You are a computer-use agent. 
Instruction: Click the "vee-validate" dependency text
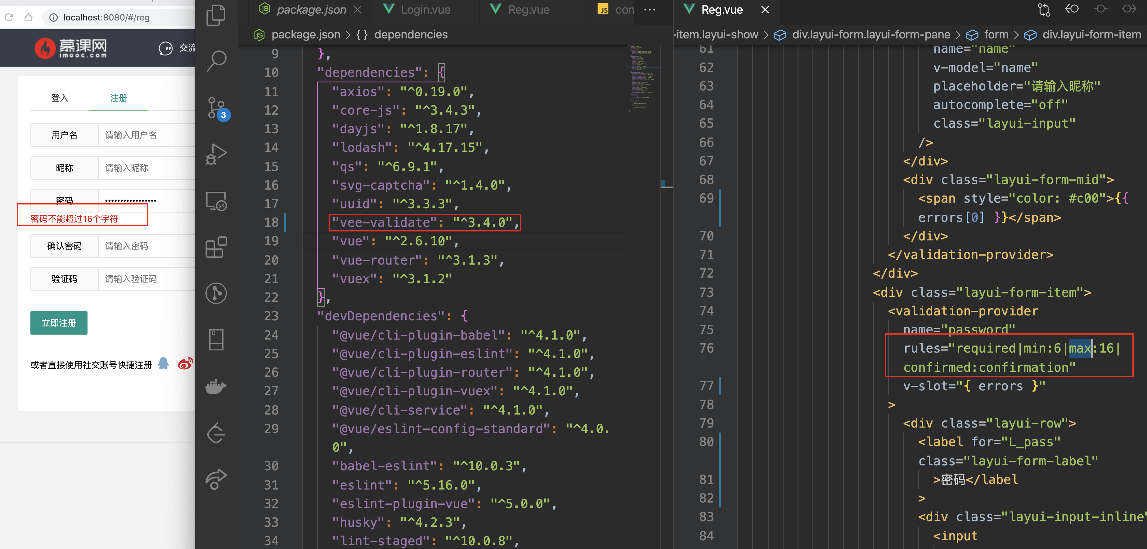[385, 222]
